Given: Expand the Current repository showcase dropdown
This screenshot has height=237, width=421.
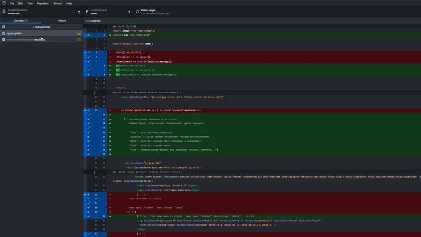Looking at the screenshot, I should [41, 12].
